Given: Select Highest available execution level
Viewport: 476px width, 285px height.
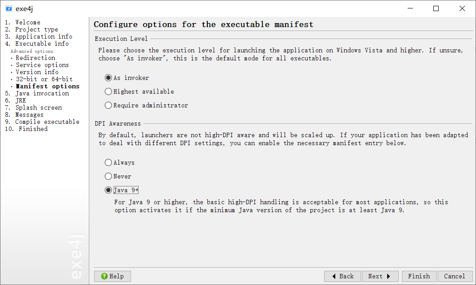Looking at the screenshot, I should click(108, 91).
